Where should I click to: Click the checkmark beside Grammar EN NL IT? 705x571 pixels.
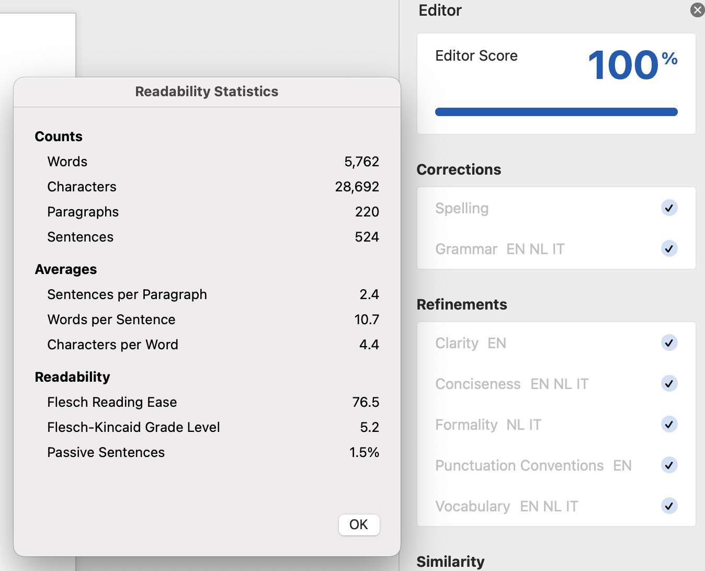click(669, 249)
